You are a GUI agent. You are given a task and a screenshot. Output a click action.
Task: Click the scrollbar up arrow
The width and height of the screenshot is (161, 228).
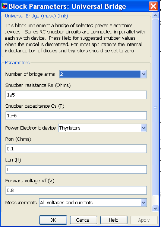coord(155,16)
